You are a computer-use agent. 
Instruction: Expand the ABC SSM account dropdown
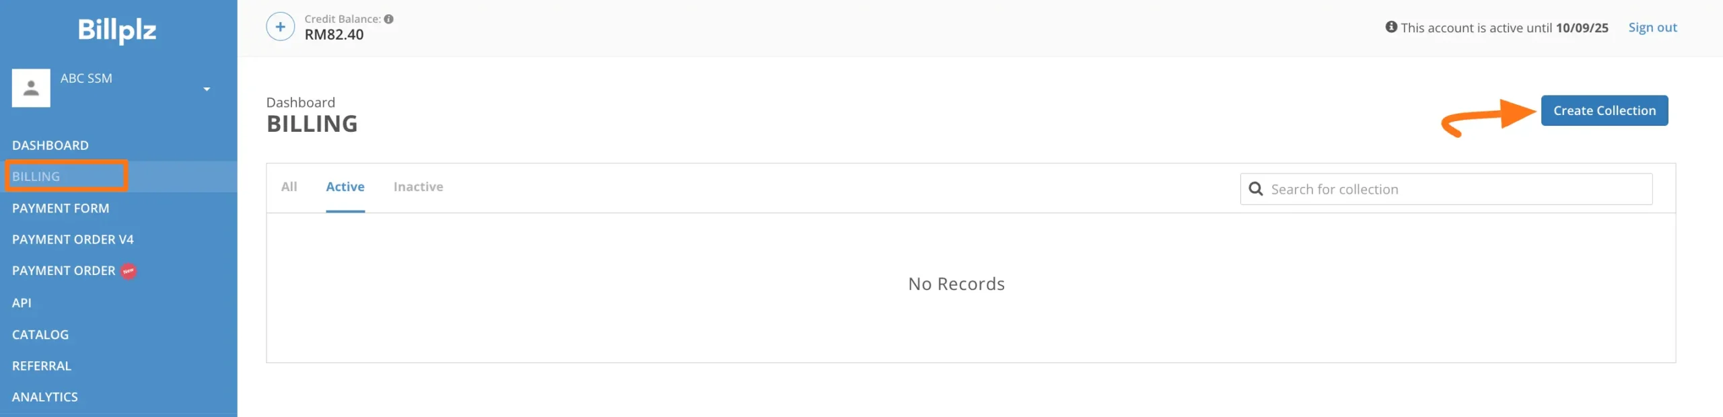(207, 87)
